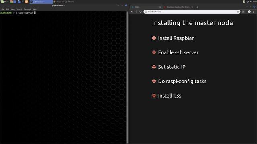Viewport: 257px width, 144px height.
Task: Open the terminal Edit menu
Action: click(8, 9)
